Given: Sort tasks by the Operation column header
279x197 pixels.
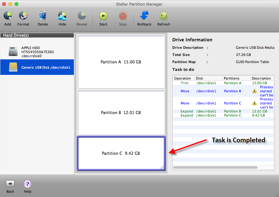Looking at the screenshot, I should (x=183, y=78).
